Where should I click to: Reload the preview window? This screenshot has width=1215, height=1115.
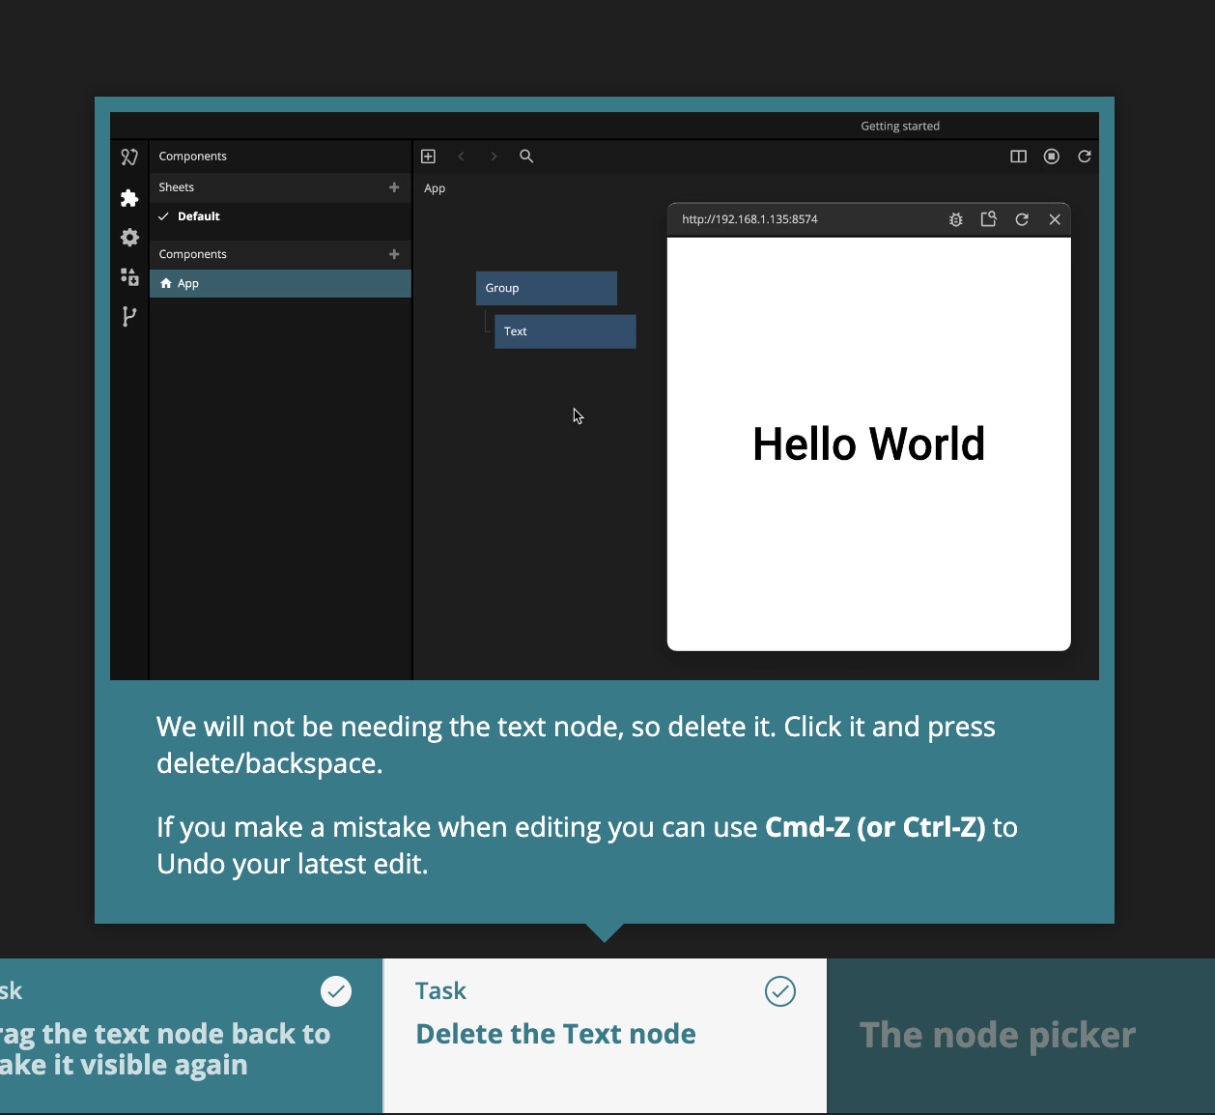(x=1022, y=219)
